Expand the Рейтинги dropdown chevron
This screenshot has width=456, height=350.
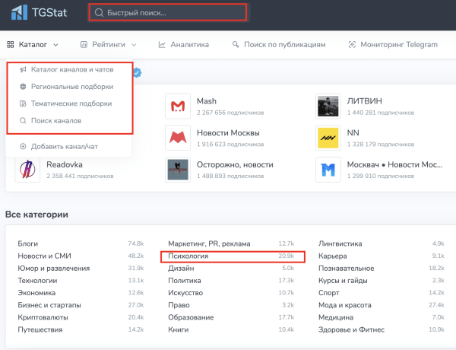click(134, 45)
